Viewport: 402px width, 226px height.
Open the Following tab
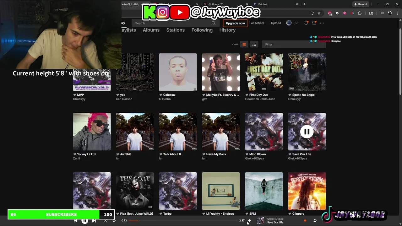(202, 30)
